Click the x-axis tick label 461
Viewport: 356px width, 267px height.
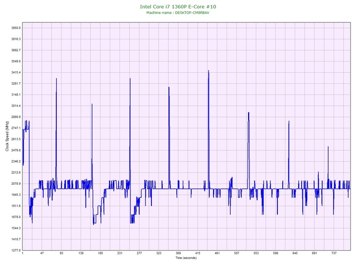pos(217,253)
